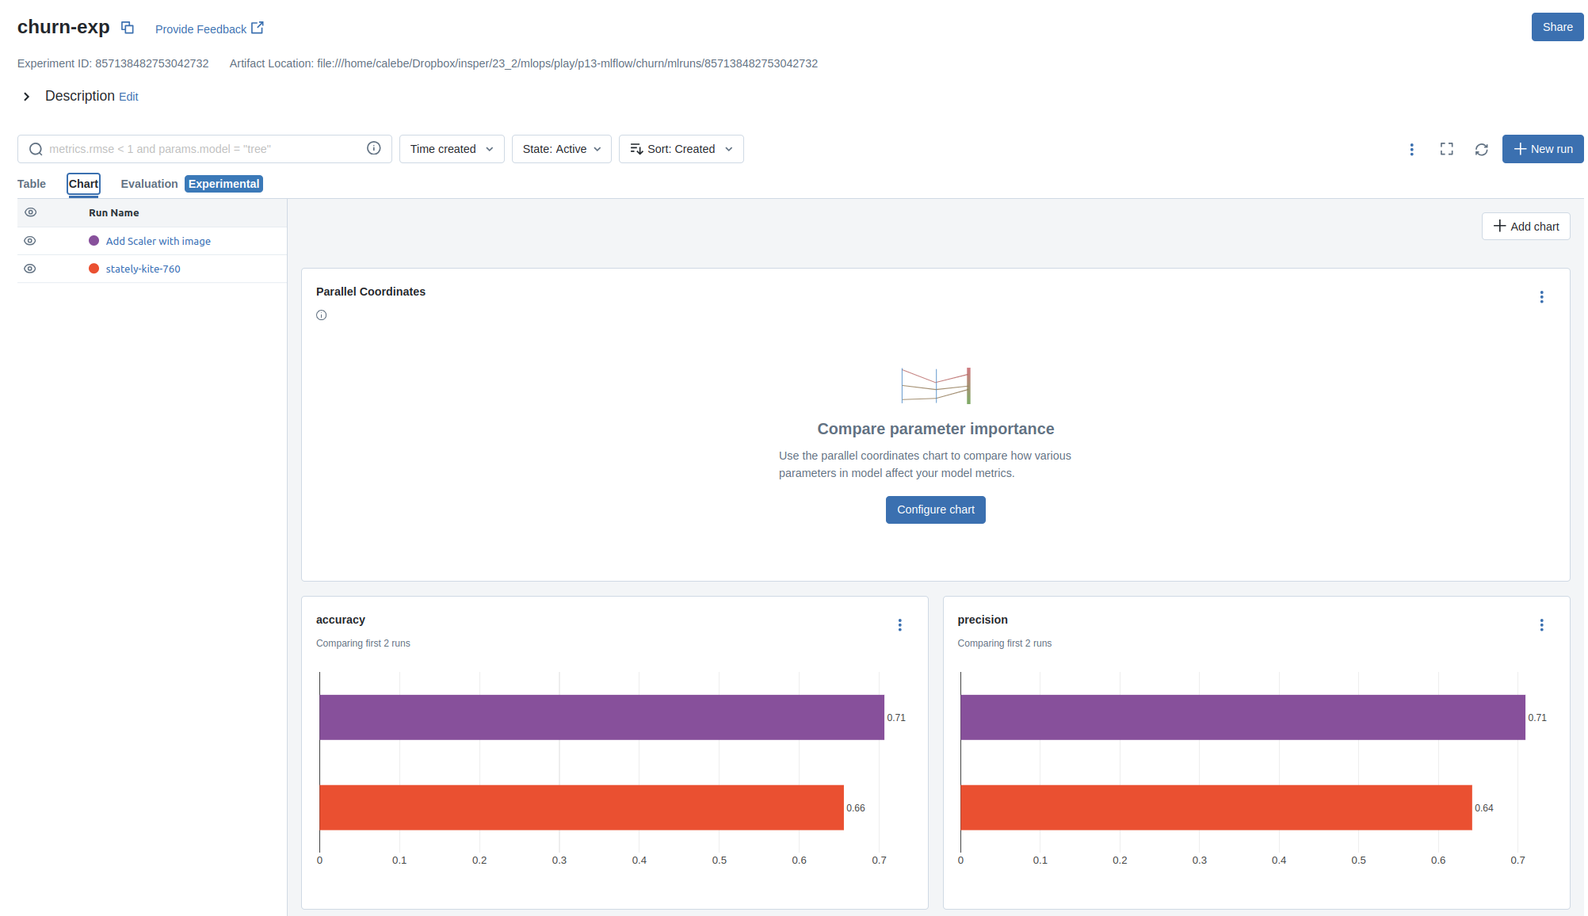This screenshot has width=1588, height=916.
Task: Refresh the runs list
Action: tap(1481, 149)
